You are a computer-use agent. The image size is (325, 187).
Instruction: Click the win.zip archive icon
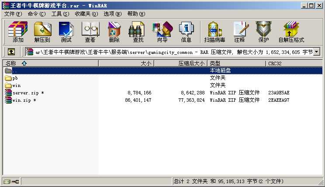[x=8, y=100]
